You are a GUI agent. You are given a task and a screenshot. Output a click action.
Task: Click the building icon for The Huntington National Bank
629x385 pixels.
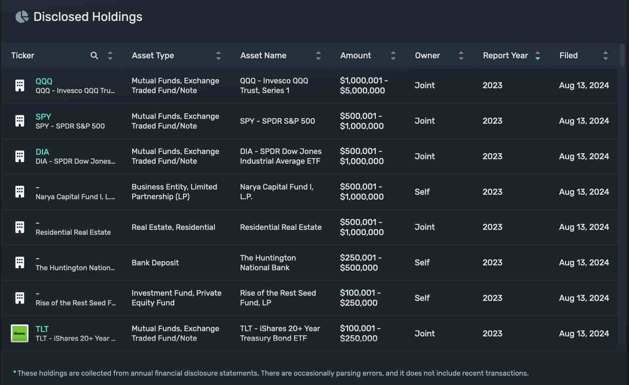19,262
